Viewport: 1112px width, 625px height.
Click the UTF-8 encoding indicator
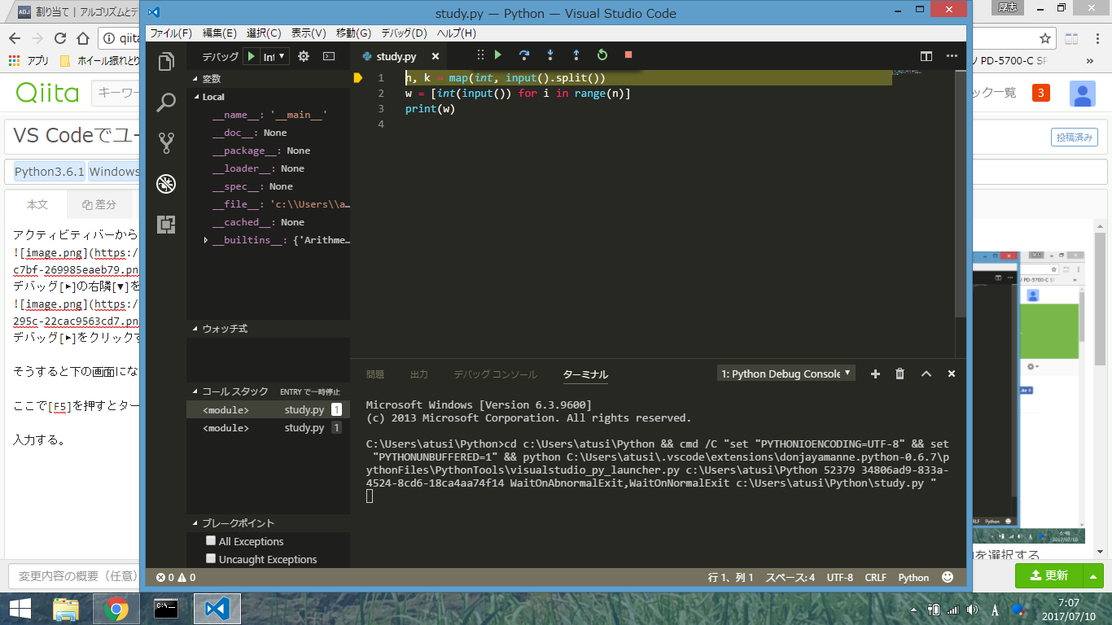(x=838, y=577)
